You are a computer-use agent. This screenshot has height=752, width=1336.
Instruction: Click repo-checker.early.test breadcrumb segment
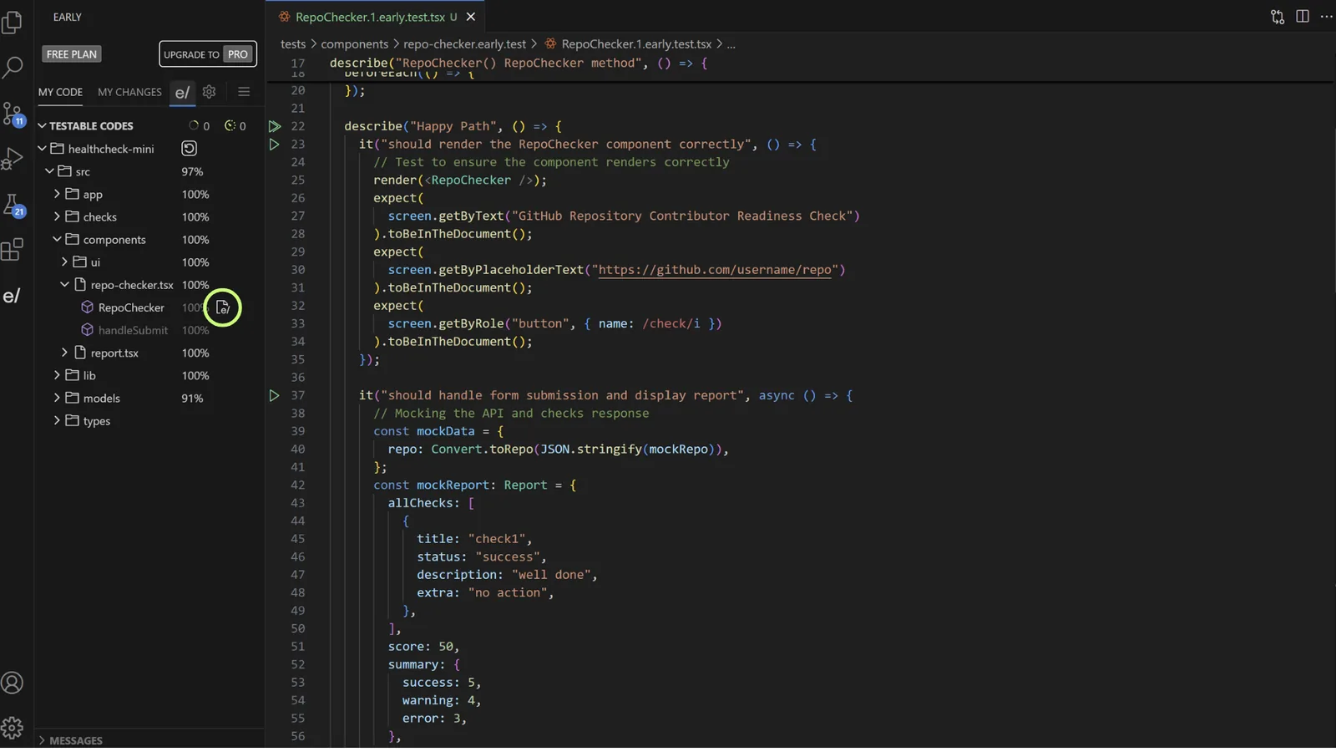click(x=465, y=44)
